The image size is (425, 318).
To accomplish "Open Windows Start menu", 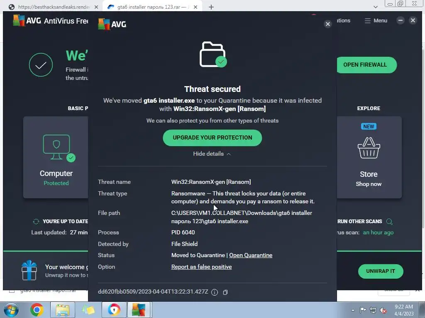I will [x=11, y=310].
